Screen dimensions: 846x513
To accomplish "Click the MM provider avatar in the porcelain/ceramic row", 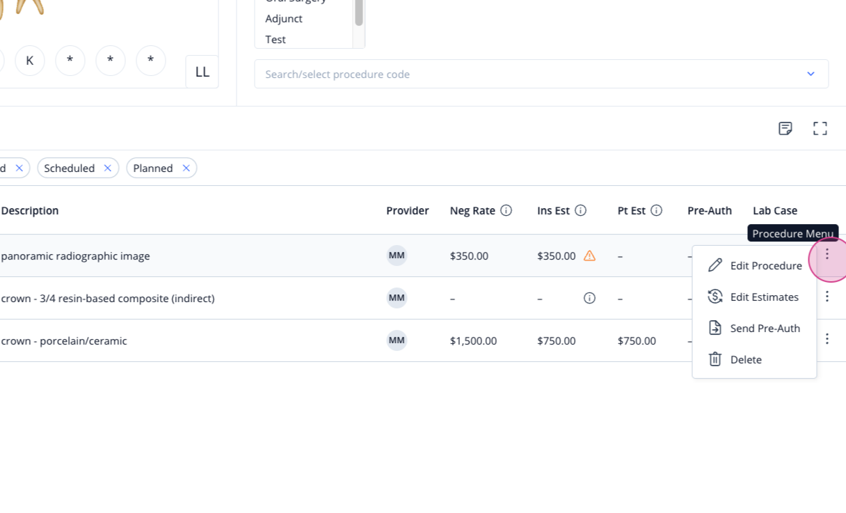I will 397,340.
